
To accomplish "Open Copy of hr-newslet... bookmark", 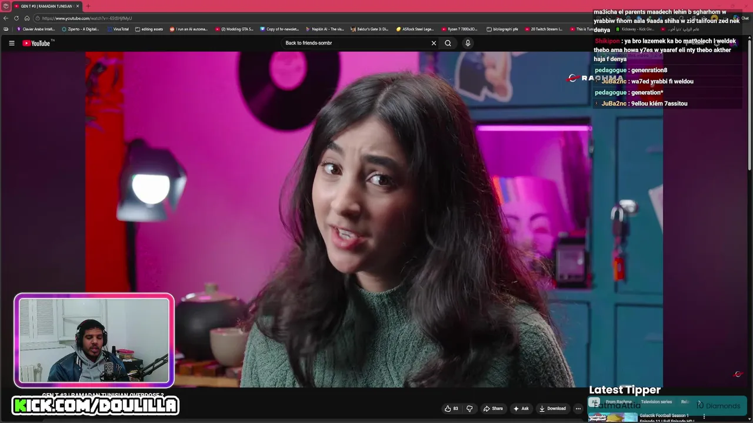I will click(280, 29).
